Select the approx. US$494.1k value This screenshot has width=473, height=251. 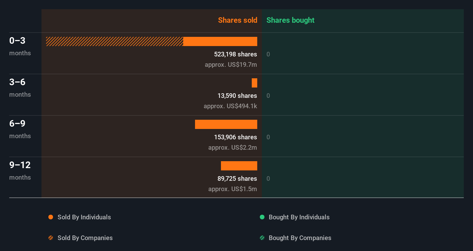click(x=230, y=106)
